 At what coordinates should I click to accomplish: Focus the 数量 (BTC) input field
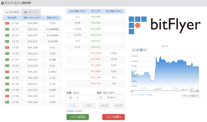tap(84, 98)
